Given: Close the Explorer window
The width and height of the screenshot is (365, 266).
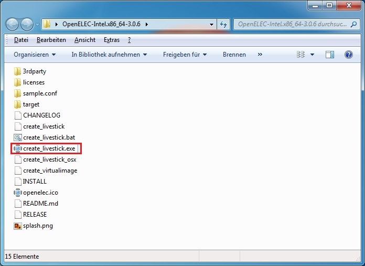Looking at the screenshot, I should tap(348, 5).
